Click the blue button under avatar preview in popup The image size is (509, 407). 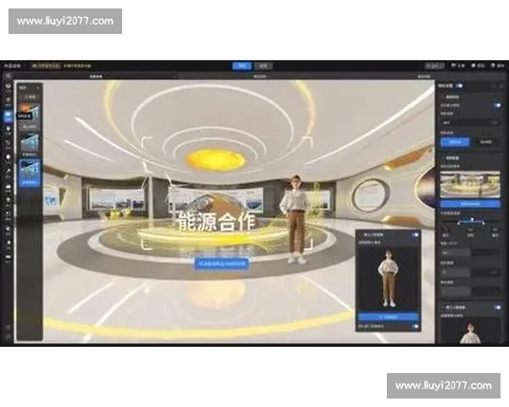pos(388,316)
